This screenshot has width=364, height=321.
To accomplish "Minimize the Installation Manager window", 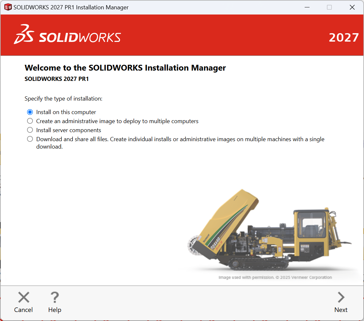I will pyautogui.click(x=307, y=7).
